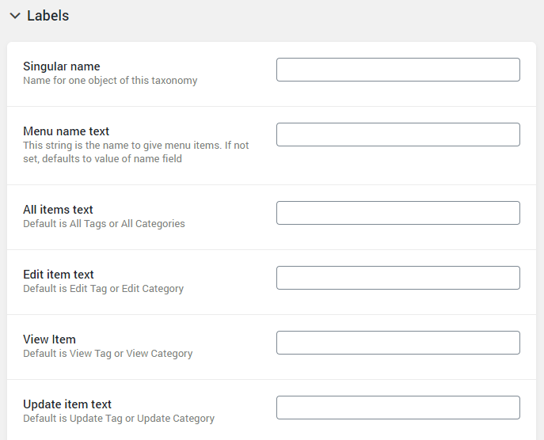Select the Edit item text field

pyautogui.click(x=398, y=278)
